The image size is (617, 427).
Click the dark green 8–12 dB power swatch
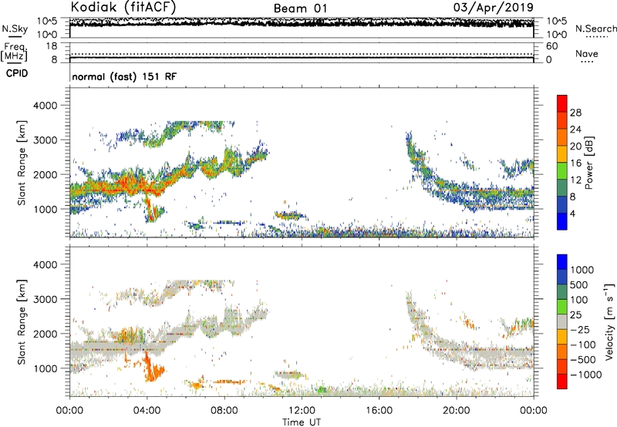coord(562,188)
